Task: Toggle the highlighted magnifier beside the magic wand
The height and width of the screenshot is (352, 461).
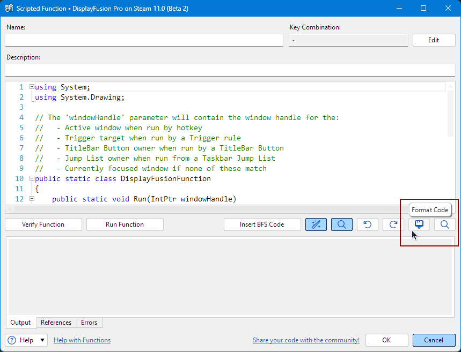Action: [342, 224]
